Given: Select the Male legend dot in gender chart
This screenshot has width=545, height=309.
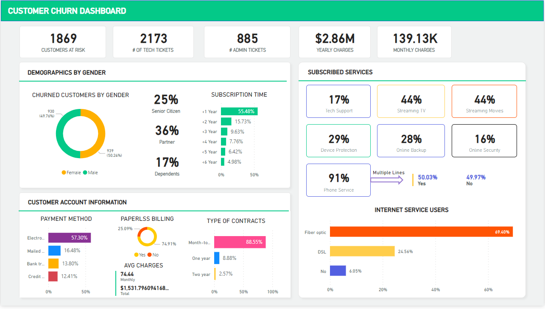Looking at the screenshot, I should (85, 173).
